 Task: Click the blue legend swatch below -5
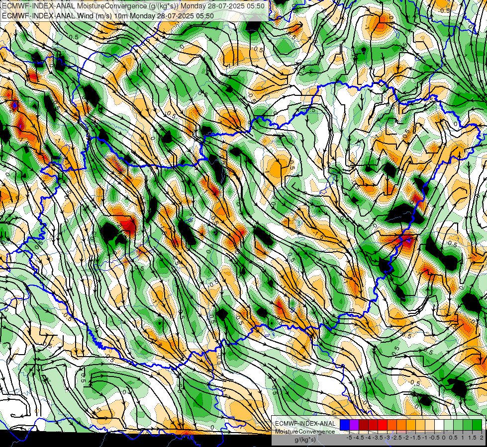point(345,425)
